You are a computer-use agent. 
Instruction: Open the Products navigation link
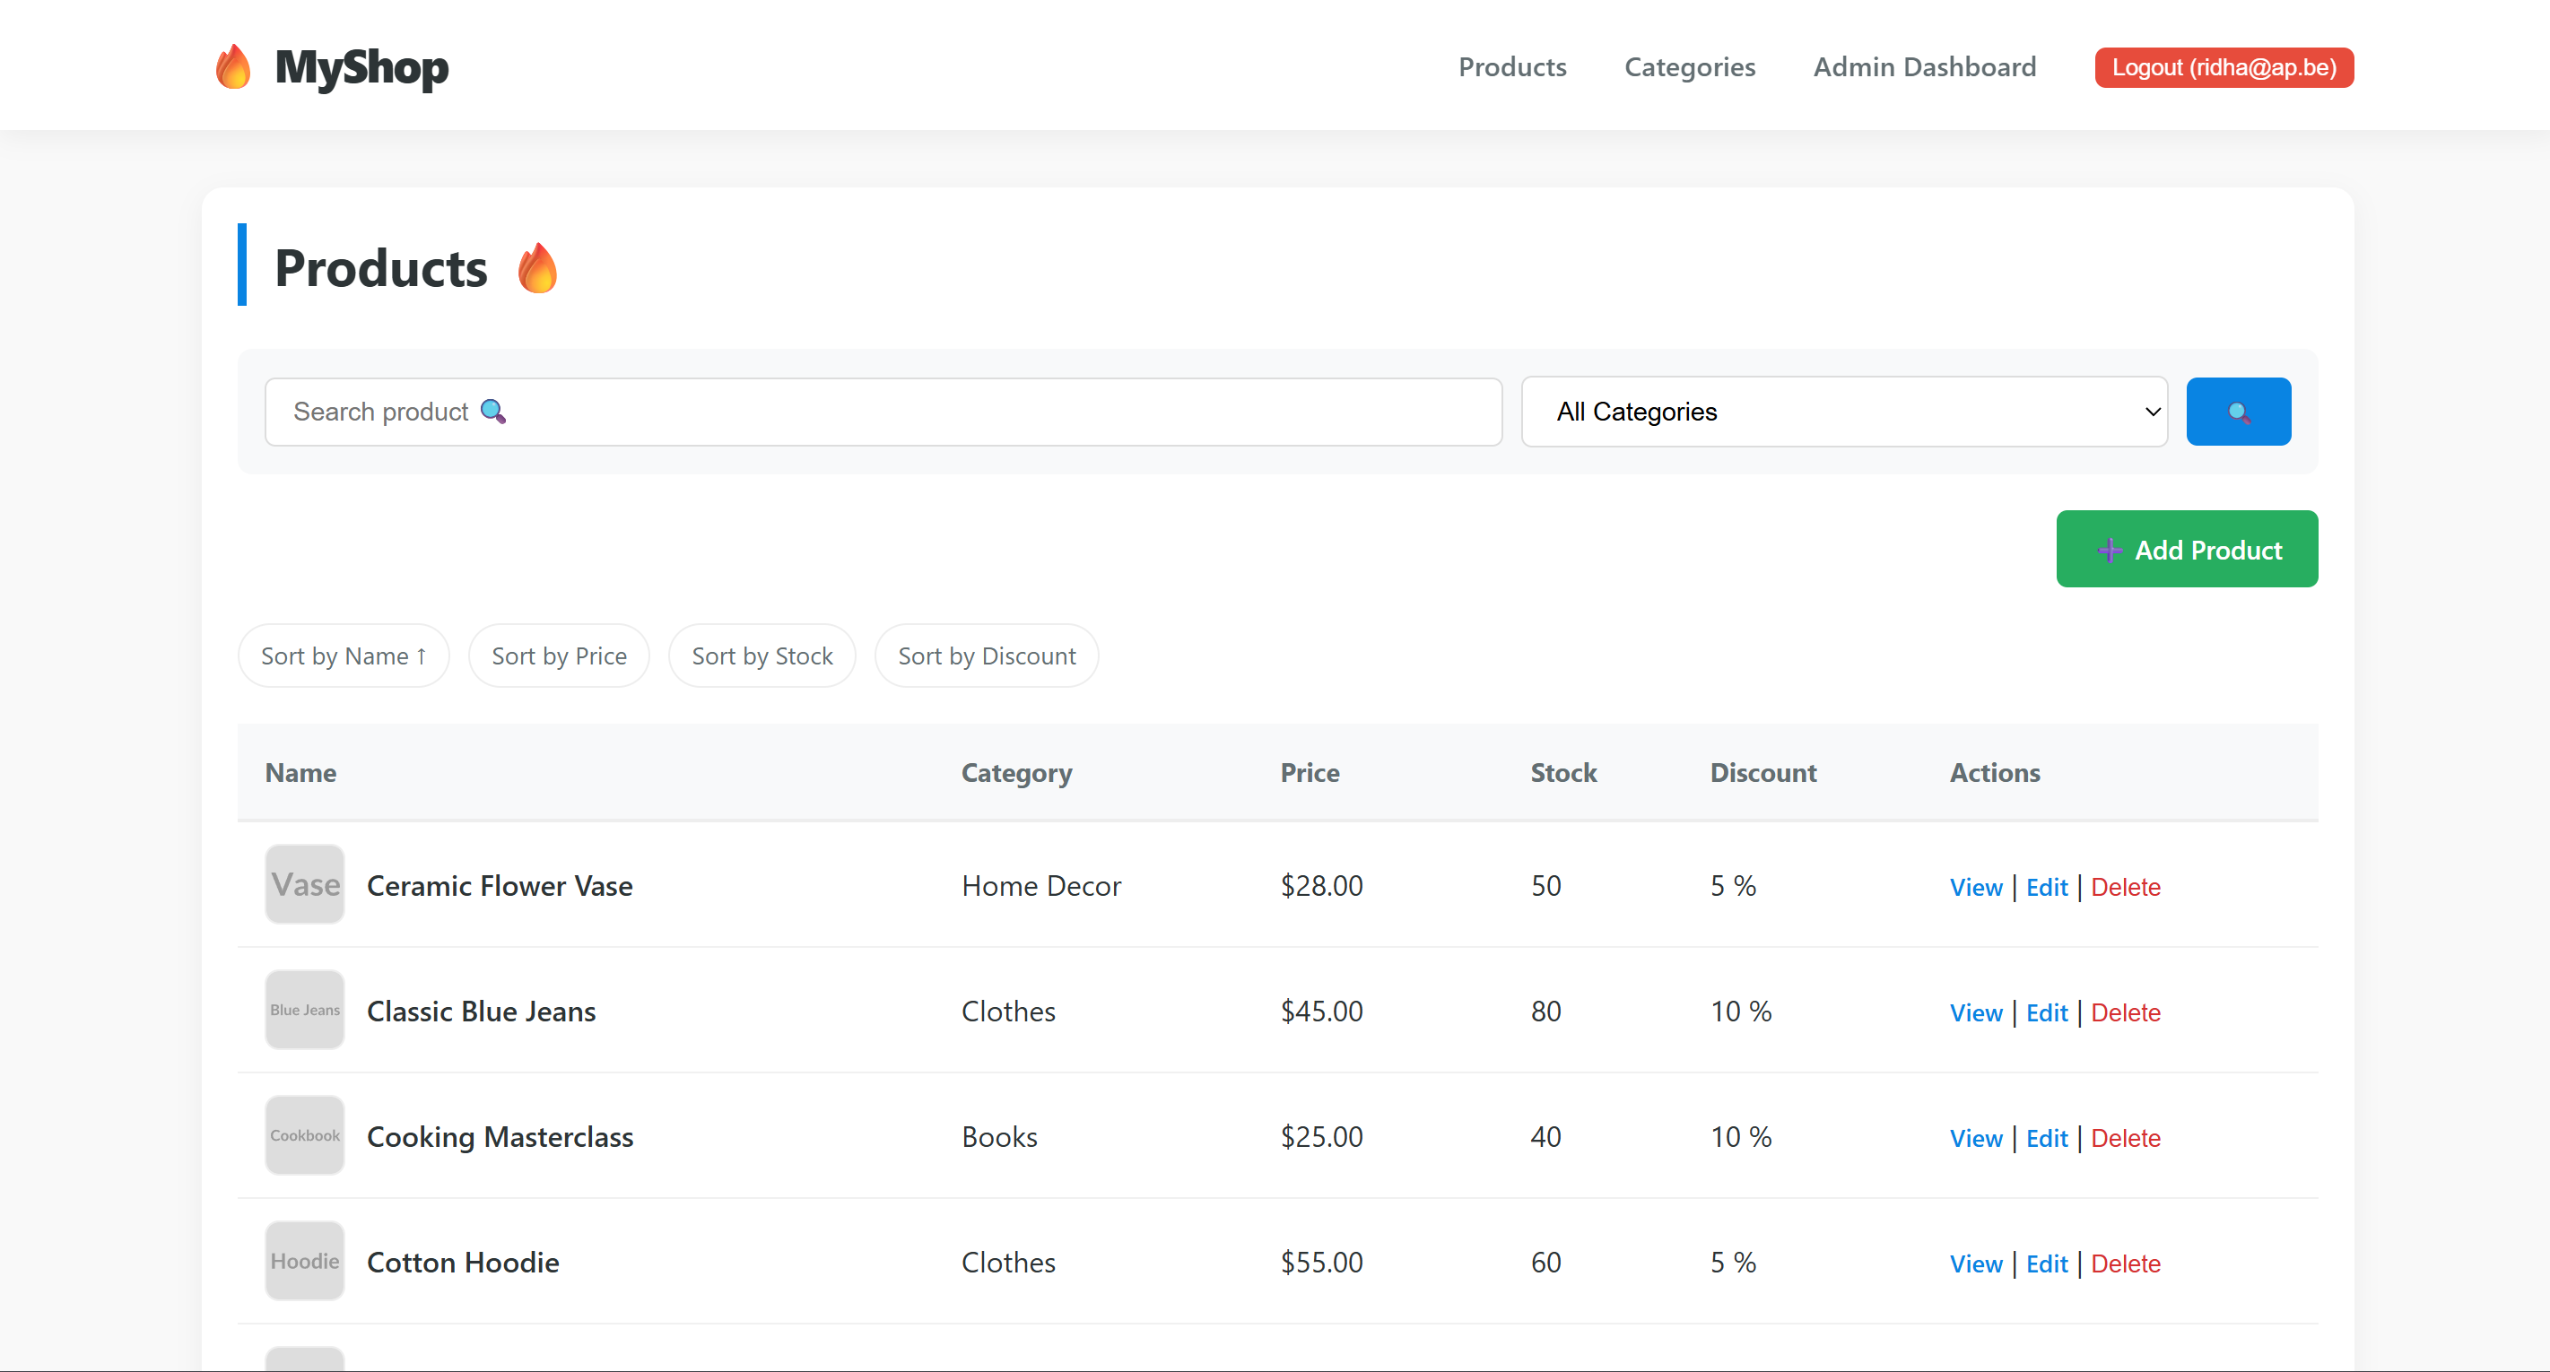click(x=1511, y=67)
